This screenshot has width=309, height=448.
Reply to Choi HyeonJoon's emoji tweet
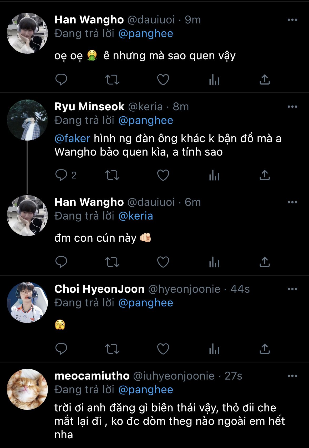pyautogui.click(x=61, y=349)
